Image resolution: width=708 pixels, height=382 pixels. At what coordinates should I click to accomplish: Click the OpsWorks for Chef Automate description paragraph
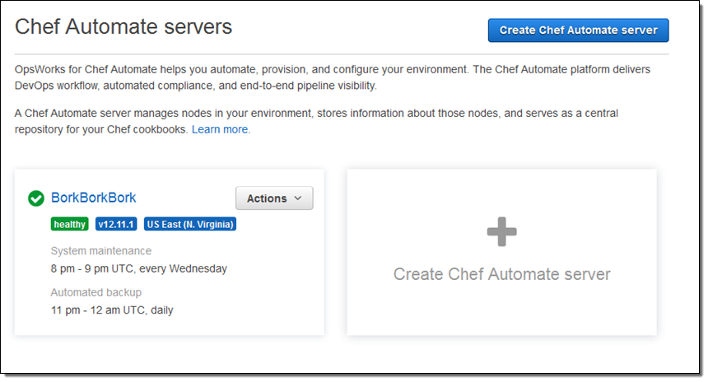pyautogui.click(x=329, y=77)
